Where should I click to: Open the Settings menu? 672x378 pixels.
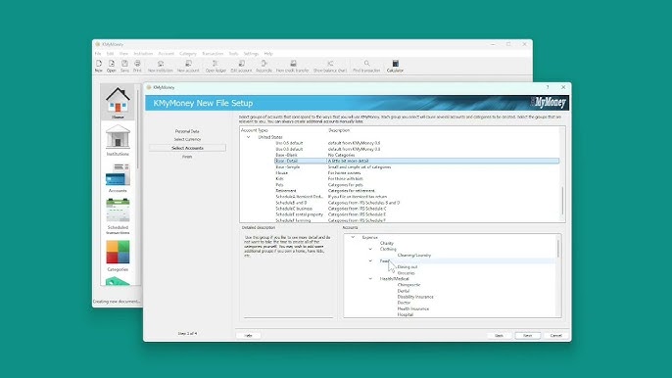tap(251, 54)
